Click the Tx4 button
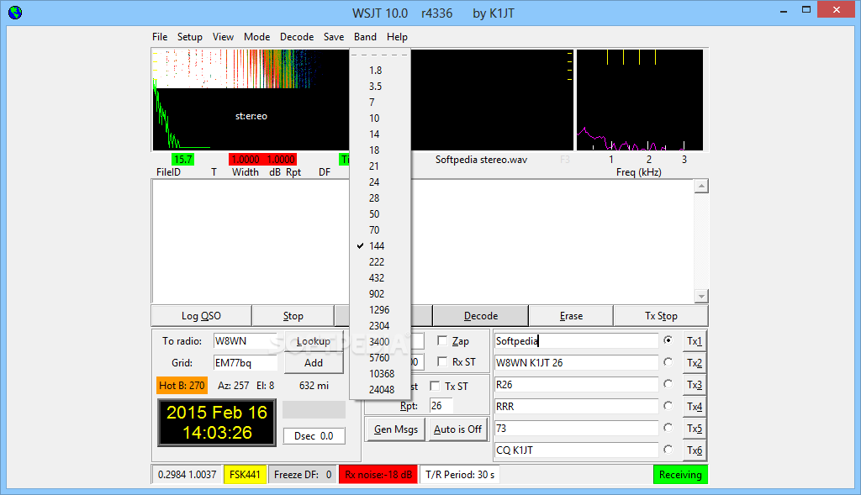Image resolution: width=861 pixels, height=495 pixels. (694, 407)
